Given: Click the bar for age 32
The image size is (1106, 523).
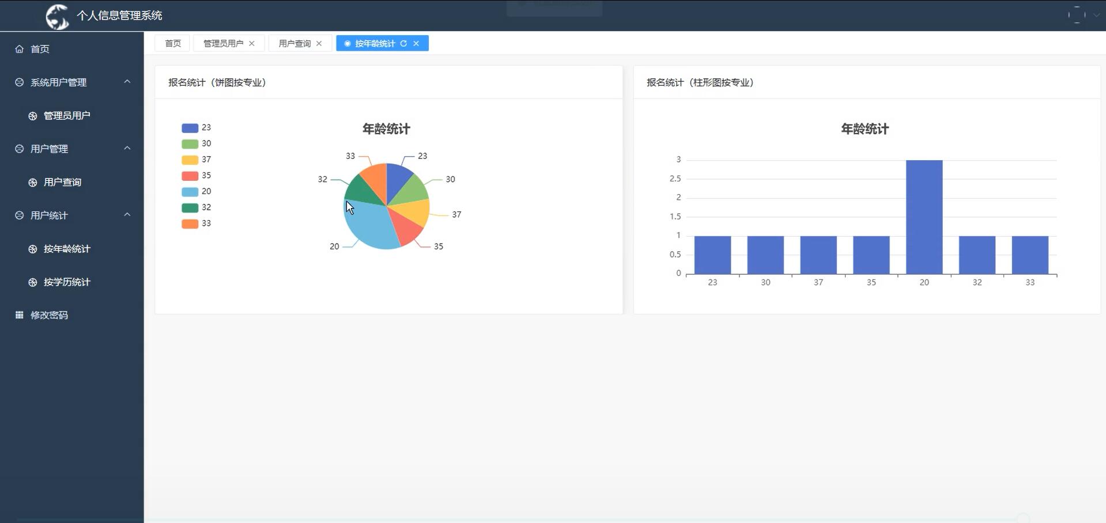Looking at the screenshot, I should [977, 255].
